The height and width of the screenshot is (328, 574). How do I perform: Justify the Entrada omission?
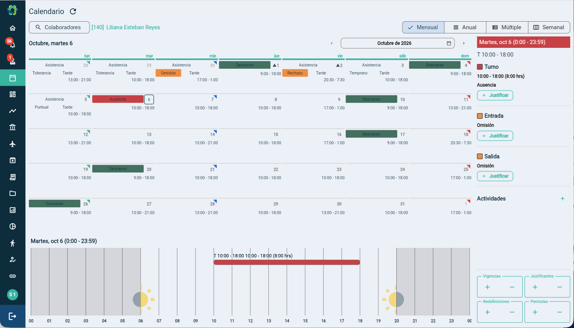[495, 136]
